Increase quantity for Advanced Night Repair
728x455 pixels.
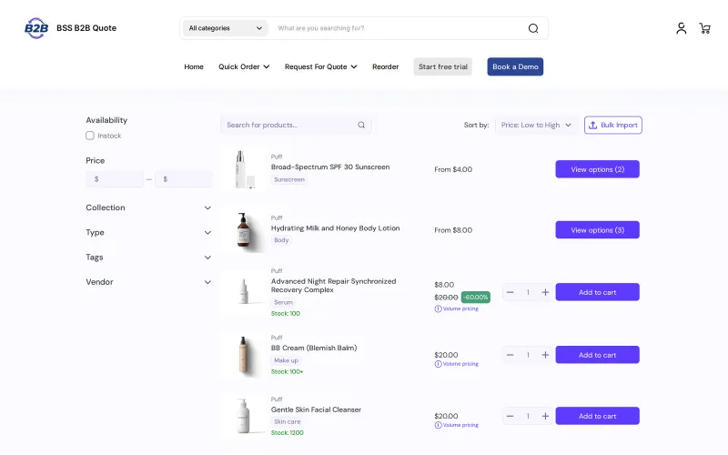pyautogui.click(x=545, y=292)
